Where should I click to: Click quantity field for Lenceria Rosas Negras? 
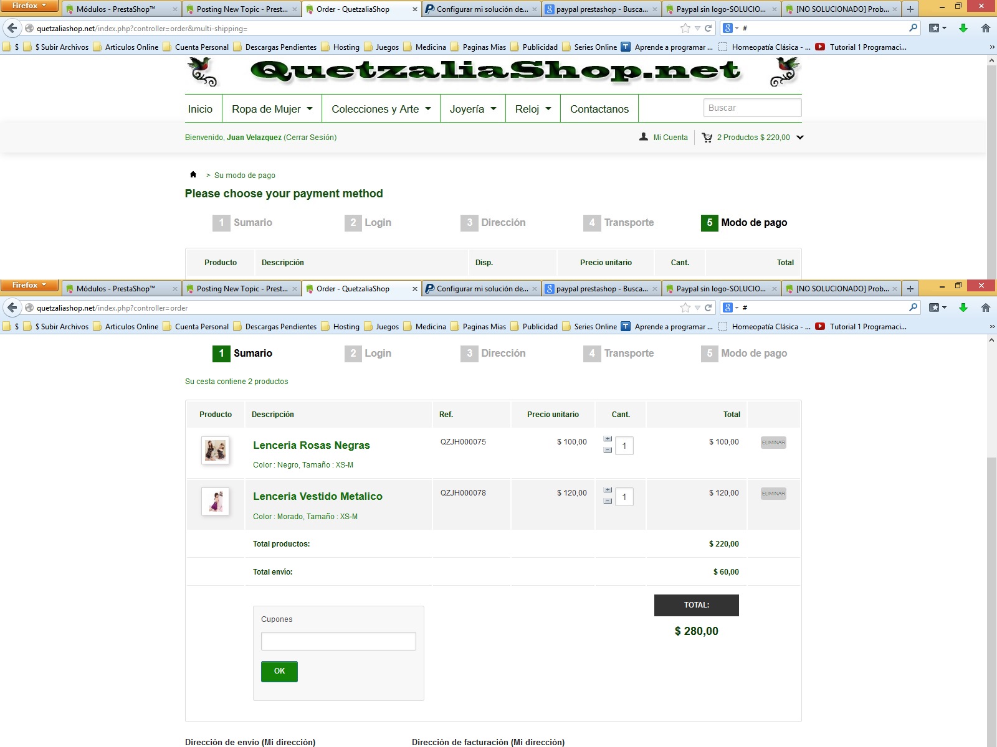coord(624,446)
